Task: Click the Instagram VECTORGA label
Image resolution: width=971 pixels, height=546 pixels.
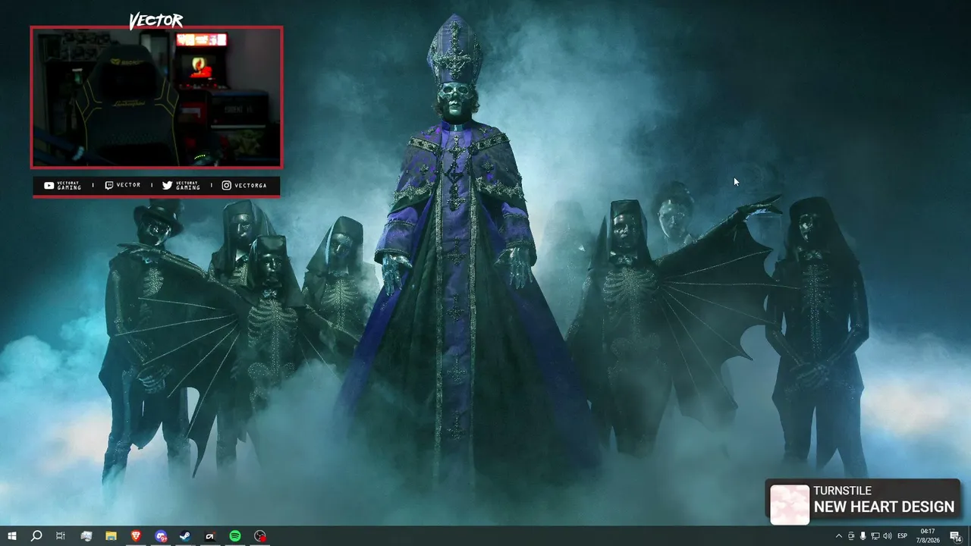Action: pos(244,185)
